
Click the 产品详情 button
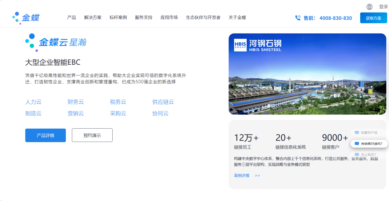pos(45,135)
